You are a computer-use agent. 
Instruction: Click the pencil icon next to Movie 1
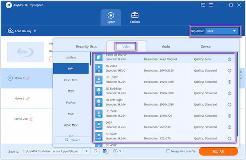pyautogui.click(x=28, y=99)
